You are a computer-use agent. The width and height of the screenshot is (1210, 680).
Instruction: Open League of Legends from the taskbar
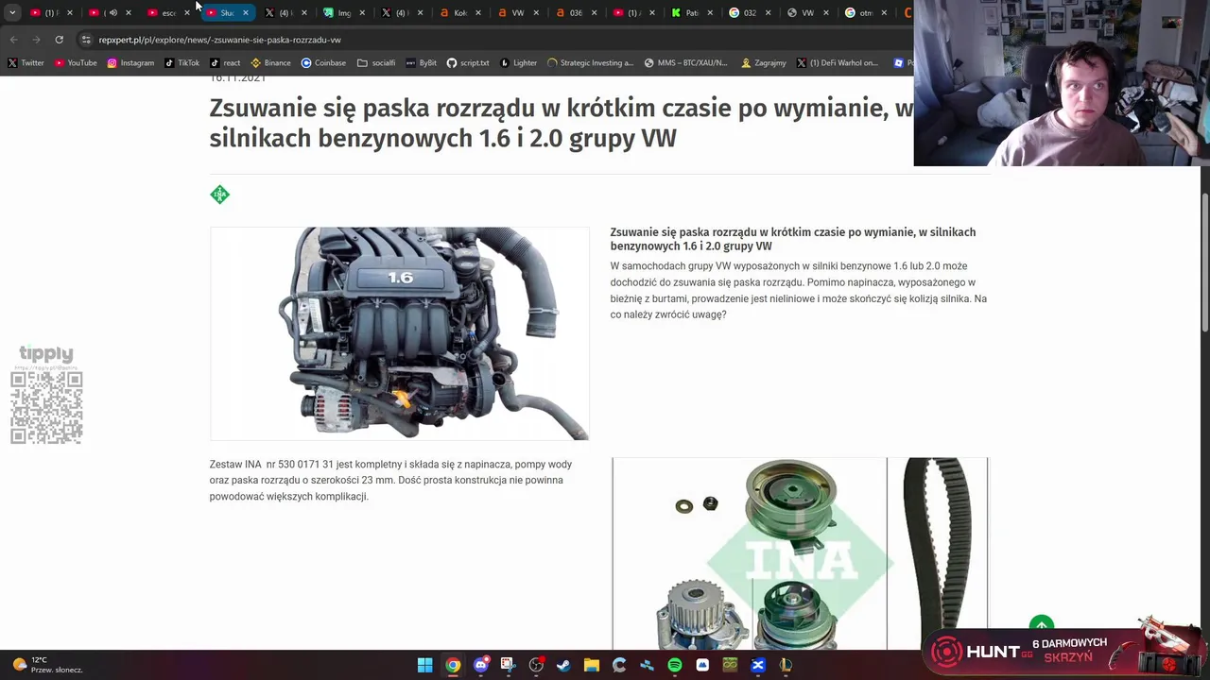786,665
